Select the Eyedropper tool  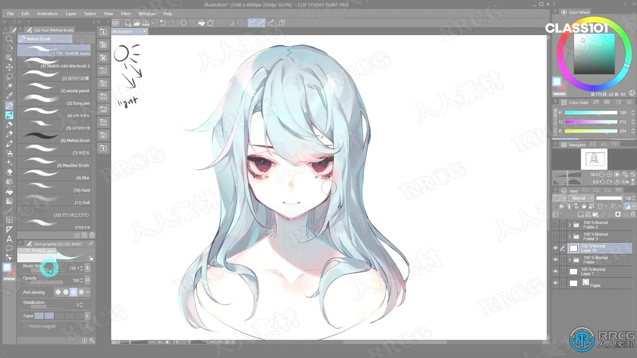coord(9,96)
